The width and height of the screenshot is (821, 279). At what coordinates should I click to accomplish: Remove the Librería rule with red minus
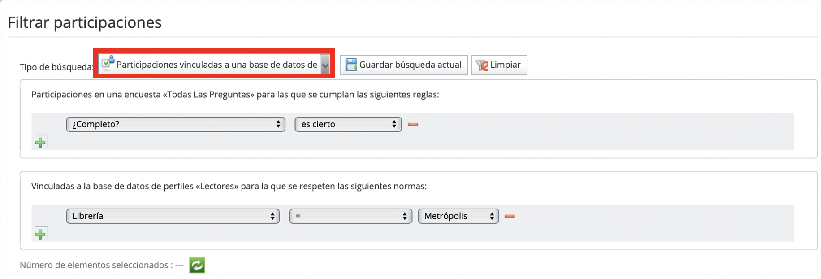[510, 216]
